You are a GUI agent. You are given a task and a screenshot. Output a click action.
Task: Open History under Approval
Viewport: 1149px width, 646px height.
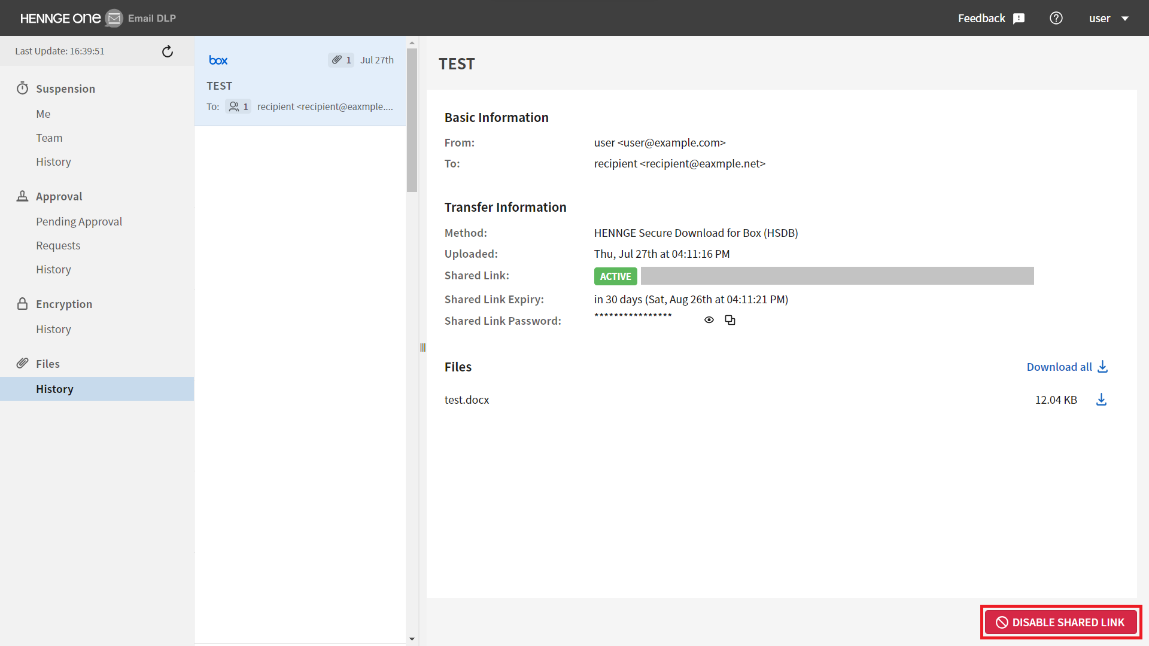(x=53, y=269)
